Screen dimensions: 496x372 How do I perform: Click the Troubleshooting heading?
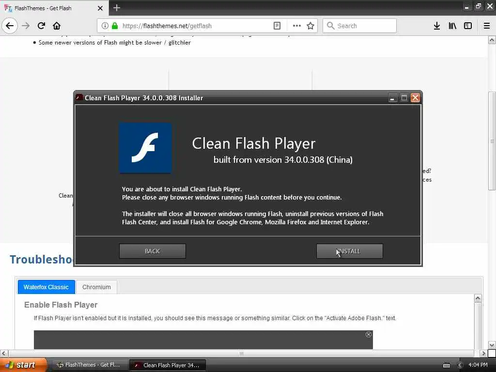pos(42,260)
